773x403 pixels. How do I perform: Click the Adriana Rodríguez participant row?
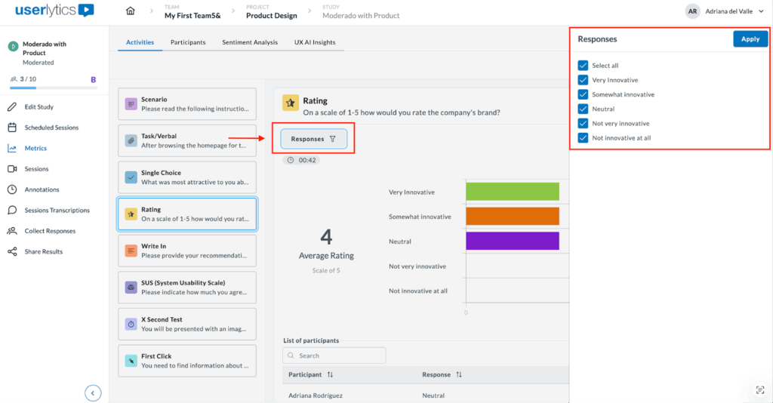tap(426, 395)
